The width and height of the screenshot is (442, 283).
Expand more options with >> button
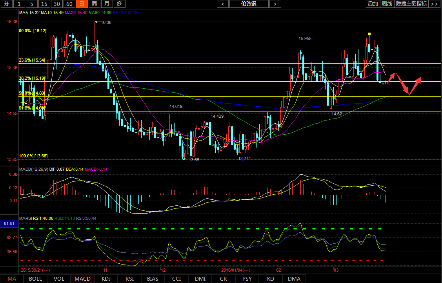tap(434, 4)
